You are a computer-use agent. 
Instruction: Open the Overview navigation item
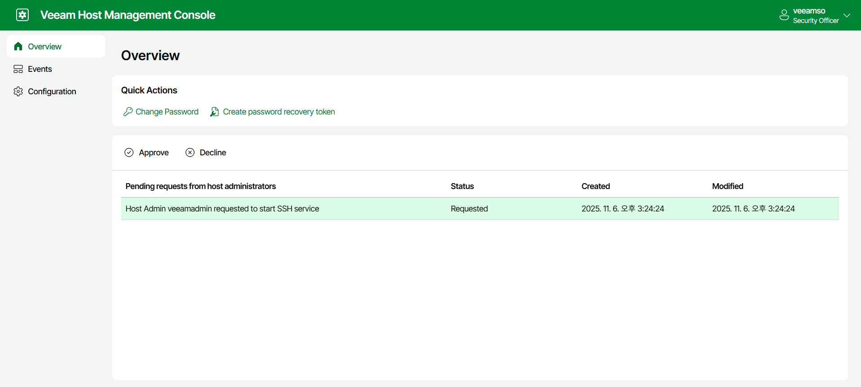coord(56,46)
